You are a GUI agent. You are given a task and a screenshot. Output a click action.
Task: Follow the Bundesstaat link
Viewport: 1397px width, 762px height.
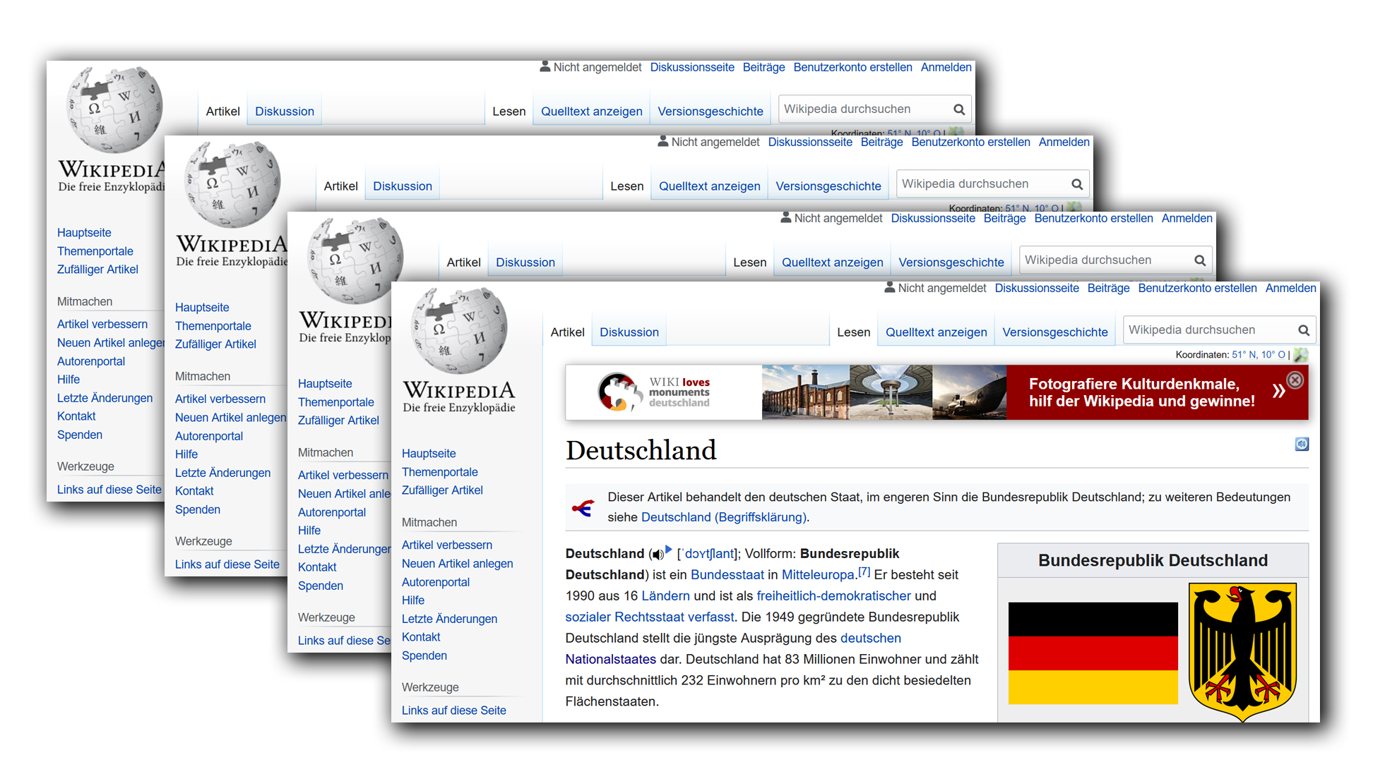point(727,575)
